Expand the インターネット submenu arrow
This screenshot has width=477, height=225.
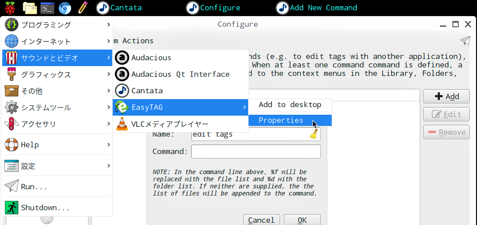[109, 41]
